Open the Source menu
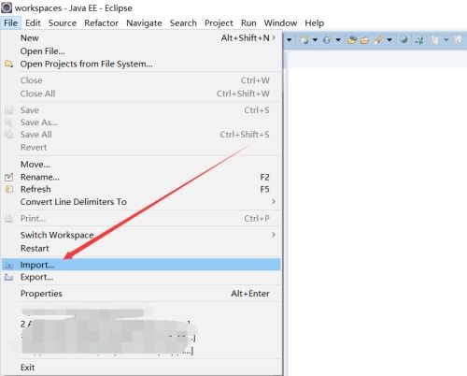The height and width of the screenshot is (376, 467). [x=63, y=23]
